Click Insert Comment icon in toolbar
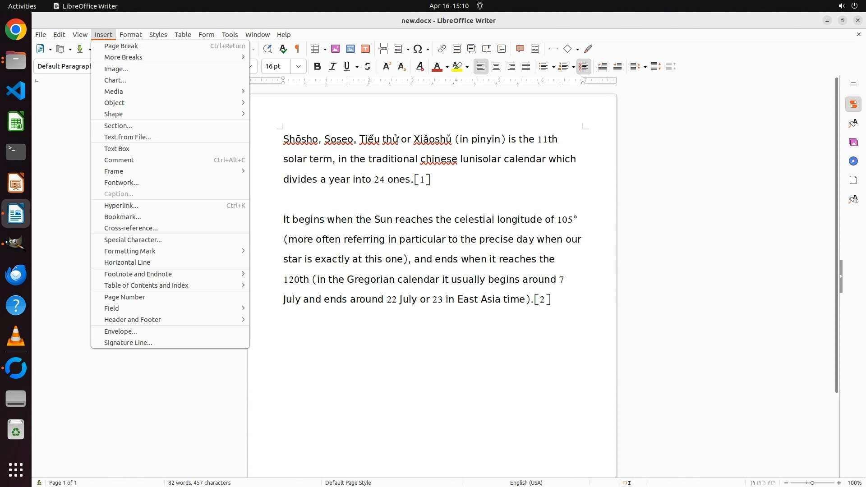The image size is (866, 487). pos(520,49)
